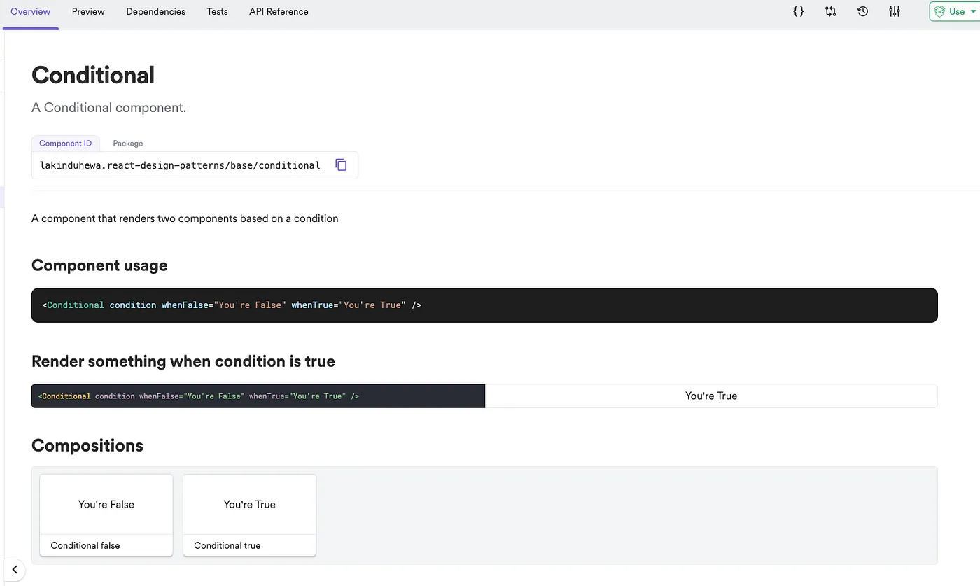Click the You're True rendered preview

pyautogui.click(x=710, y=396)
